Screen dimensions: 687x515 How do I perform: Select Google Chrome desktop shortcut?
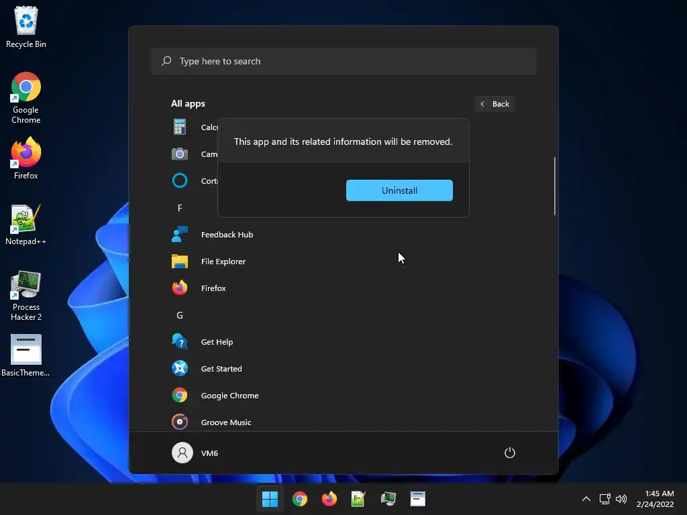(26, 98)
